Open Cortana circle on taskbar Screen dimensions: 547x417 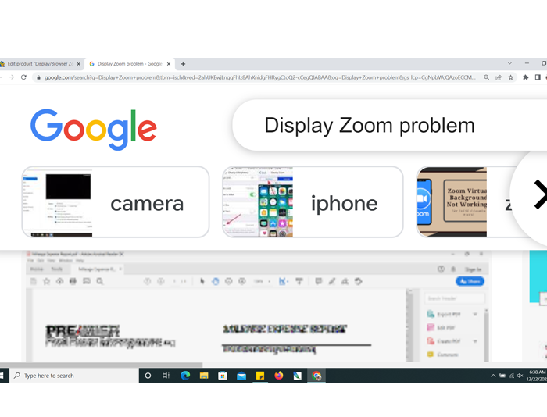coord(148,376)
